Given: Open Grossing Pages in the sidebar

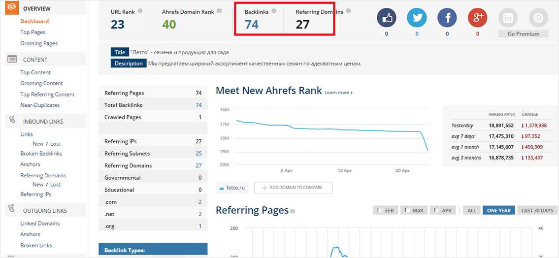Looking at the screenshot, I should pyautogui.click(x=39, y=43).
